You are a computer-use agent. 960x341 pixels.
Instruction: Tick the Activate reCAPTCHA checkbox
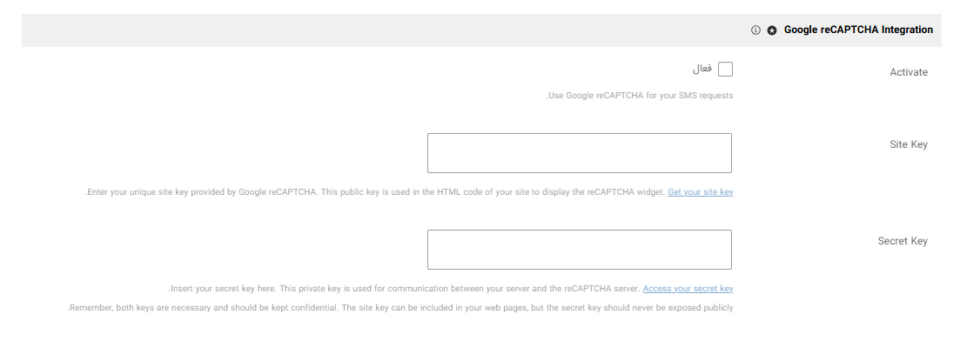pos(725,70)
